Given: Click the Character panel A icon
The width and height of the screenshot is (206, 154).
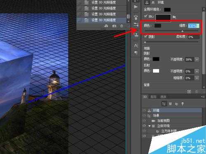Looking at the screenshot, I should (x=136, y=46).
